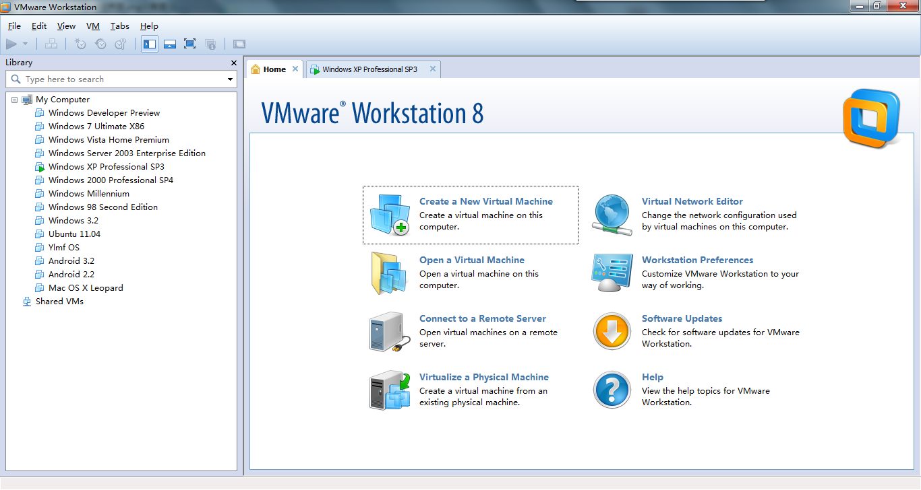Image resolution: width=921 pixels, height=490 pixels.
Task: Select Windows XP Professional SP3 in library
Action: (x=106, y=167)
